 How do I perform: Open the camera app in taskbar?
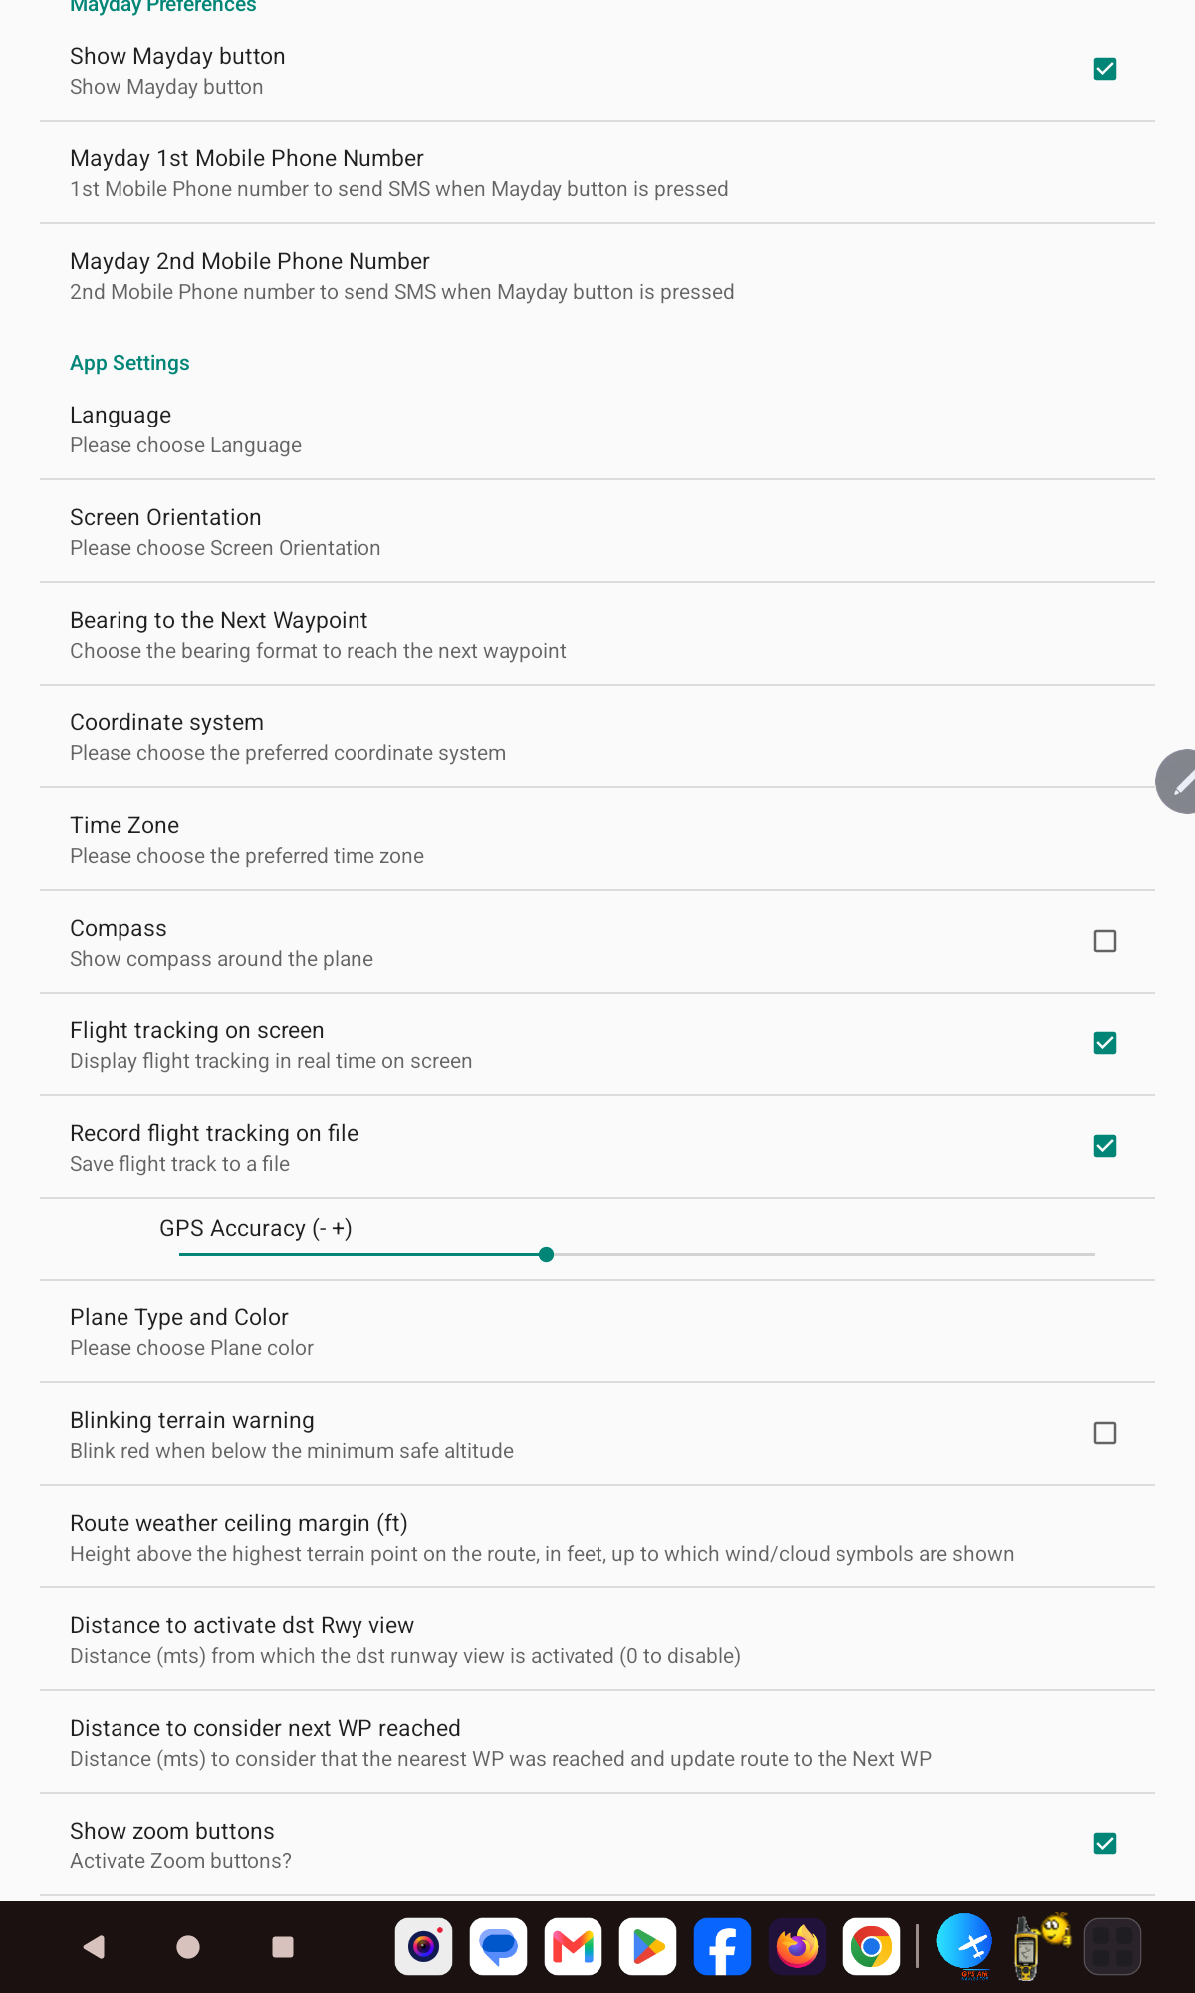[424, 1946]
